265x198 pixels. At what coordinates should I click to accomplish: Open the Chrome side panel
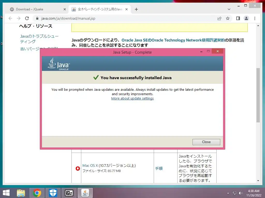click(x=238, y=18)
